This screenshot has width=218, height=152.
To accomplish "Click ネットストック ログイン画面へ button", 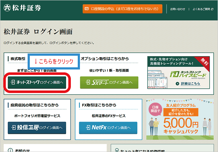I will point(37,83).
